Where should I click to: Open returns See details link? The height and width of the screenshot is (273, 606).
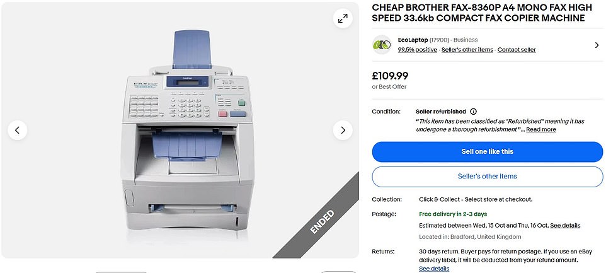tap(434, 269)
